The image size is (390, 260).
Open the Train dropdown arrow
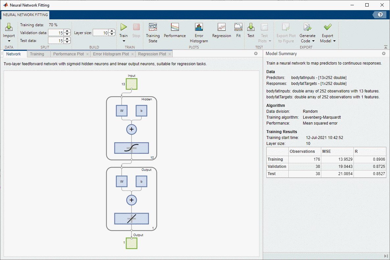124,41
